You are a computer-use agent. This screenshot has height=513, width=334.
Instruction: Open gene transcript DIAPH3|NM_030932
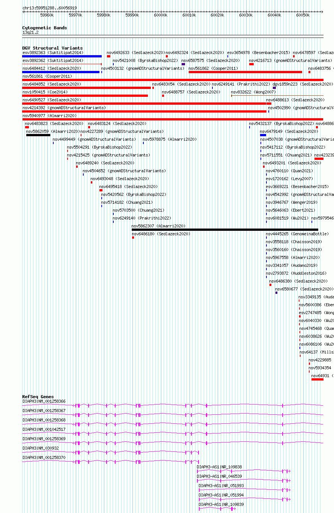[41, 448]
